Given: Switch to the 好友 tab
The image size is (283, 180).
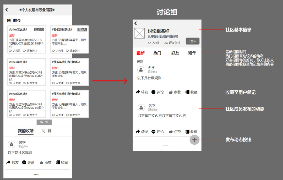Looking at the screenshot, I should click(175, 53).
